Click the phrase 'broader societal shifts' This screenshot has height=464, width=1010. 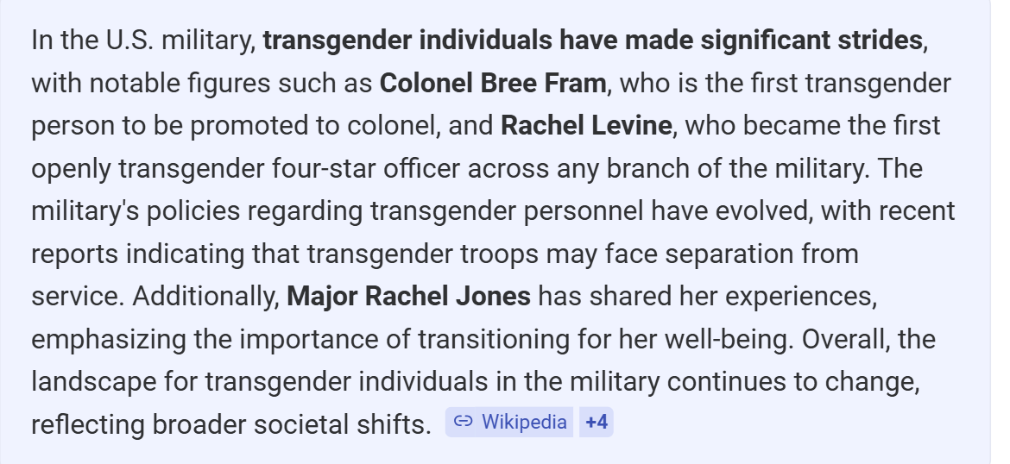tap(290, 424)
